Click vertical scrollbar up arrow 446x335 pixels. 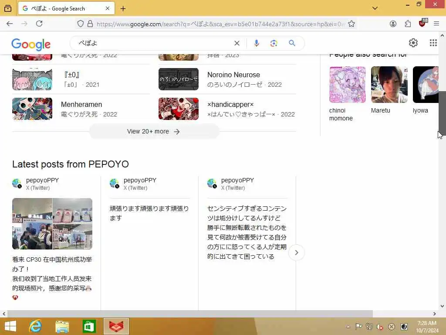[x=442, y=36]
